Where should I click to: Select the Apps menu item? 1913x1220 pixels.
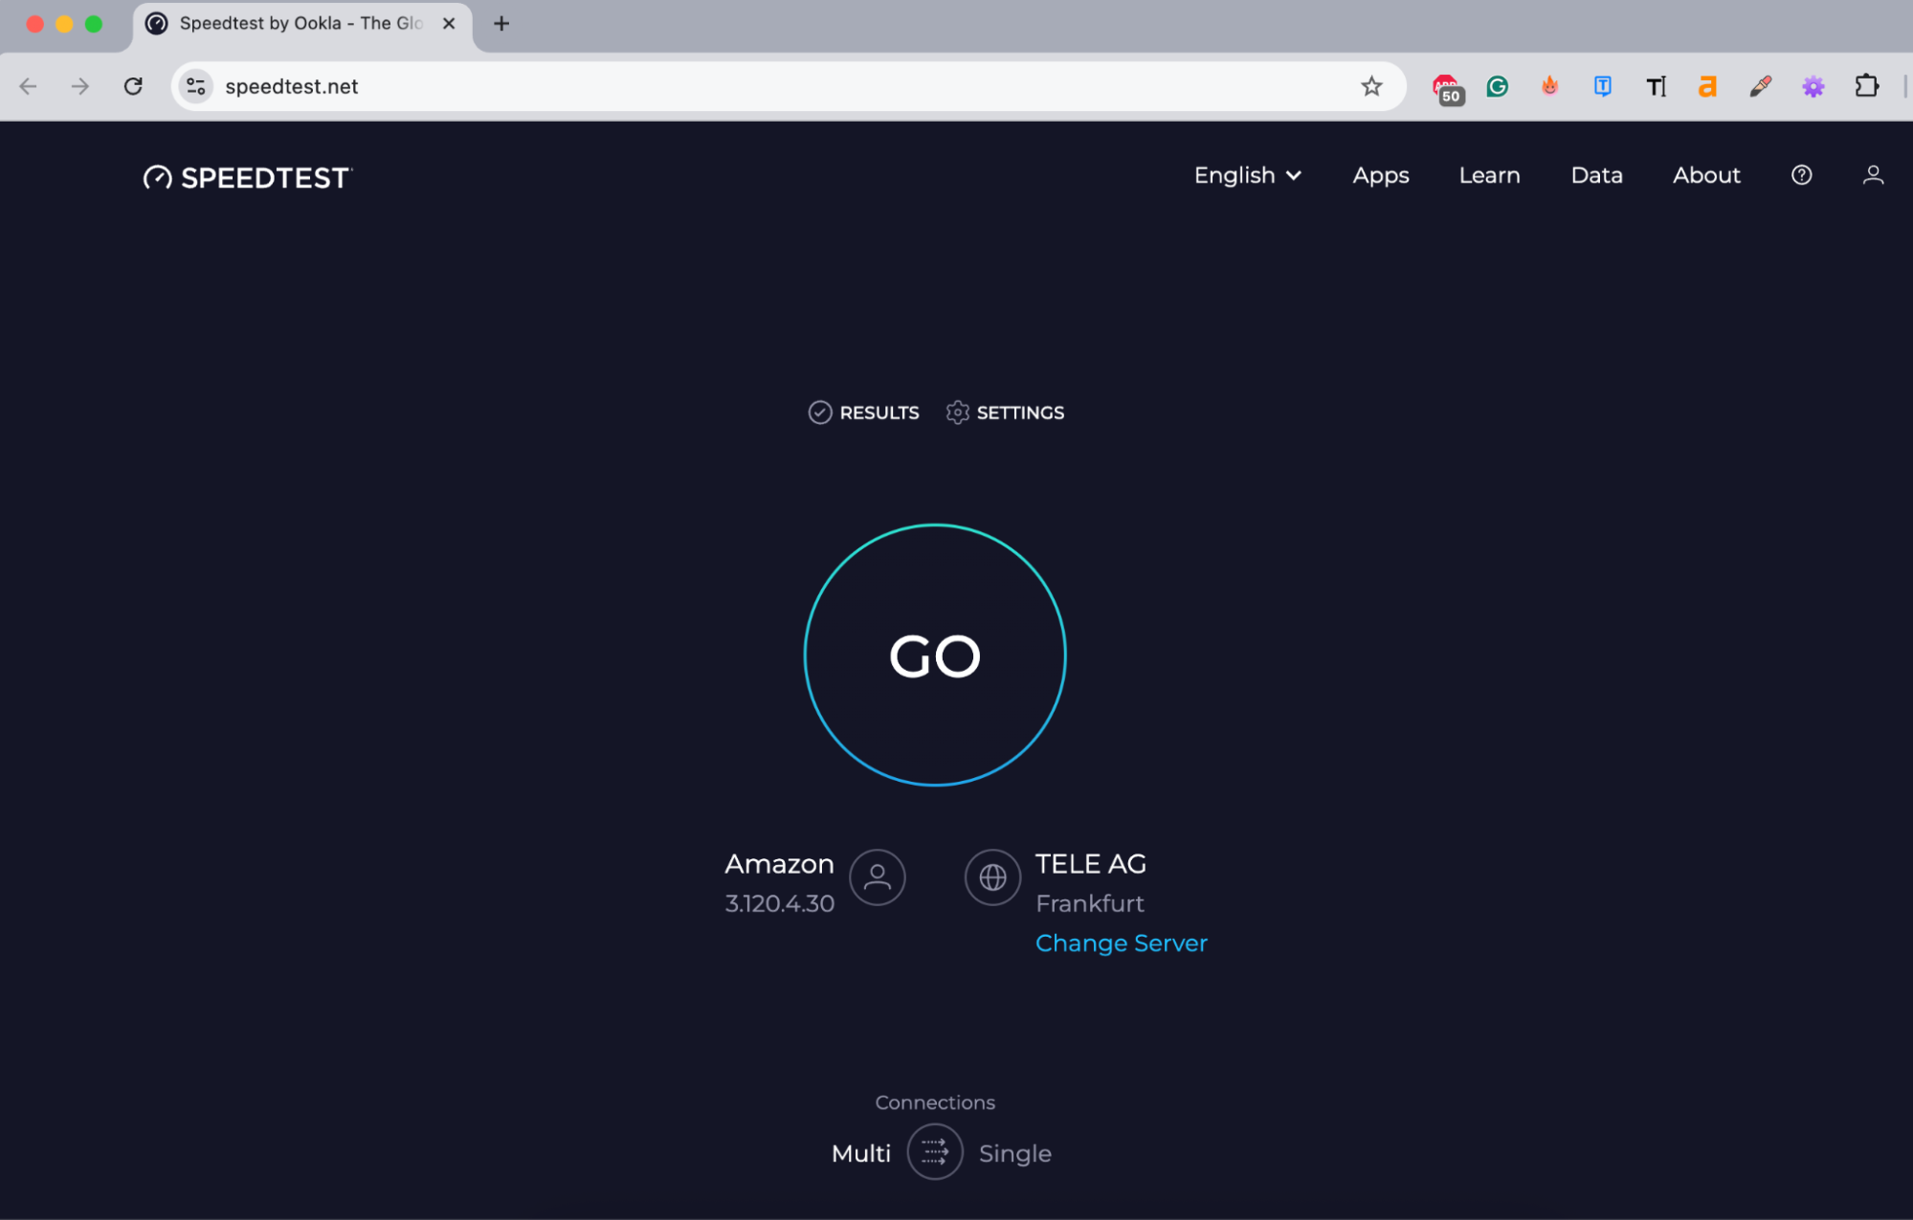click(x=1380, y=175)
